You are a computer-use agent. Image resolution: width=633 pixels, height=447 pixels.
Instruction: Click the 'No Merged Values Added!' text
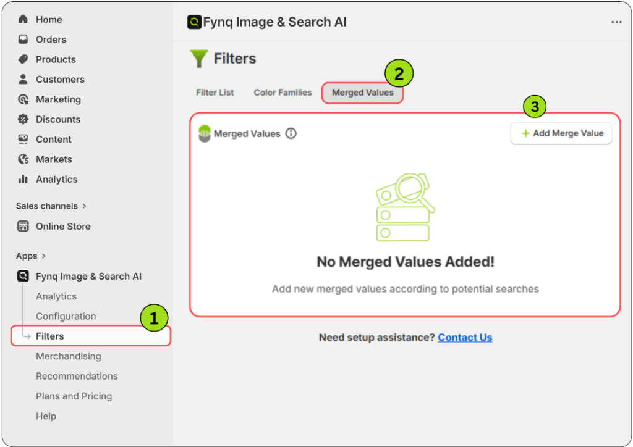coord(406,262)
